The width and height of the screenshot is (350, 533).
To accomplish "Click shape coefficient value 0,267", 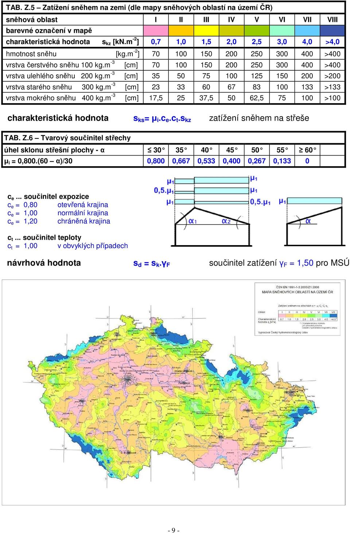I will (257, 161).
